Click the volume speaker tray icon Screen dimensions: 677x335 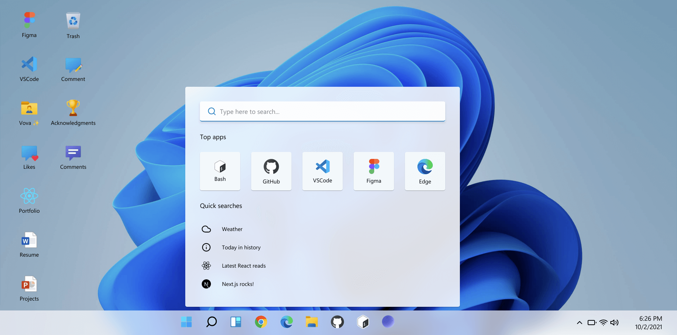(x=614, y=323)
